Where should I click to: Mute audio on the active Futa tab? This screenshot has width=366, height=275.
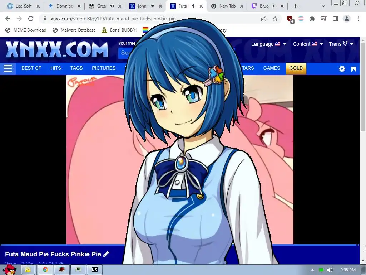(x=193, y=6)
